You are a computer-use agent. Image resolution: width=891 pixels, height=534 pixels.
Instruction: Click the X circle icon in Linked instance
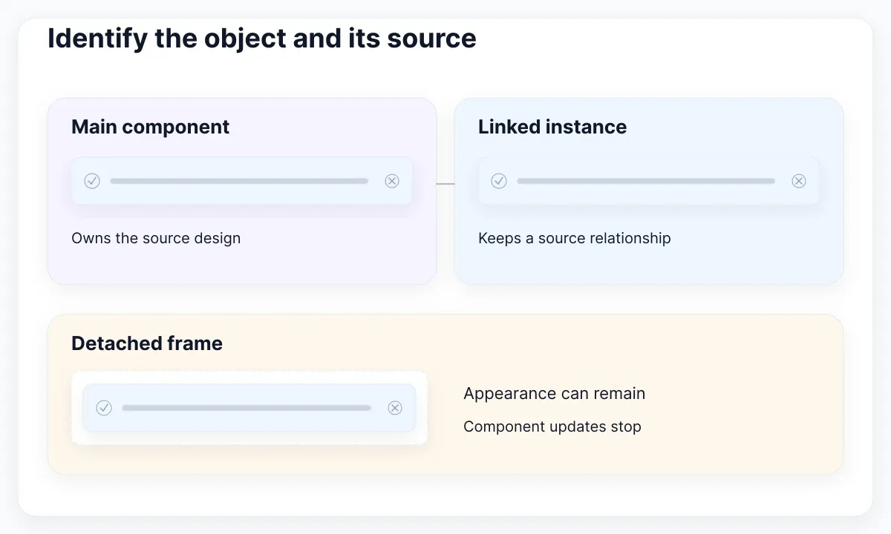coord(799,181)
